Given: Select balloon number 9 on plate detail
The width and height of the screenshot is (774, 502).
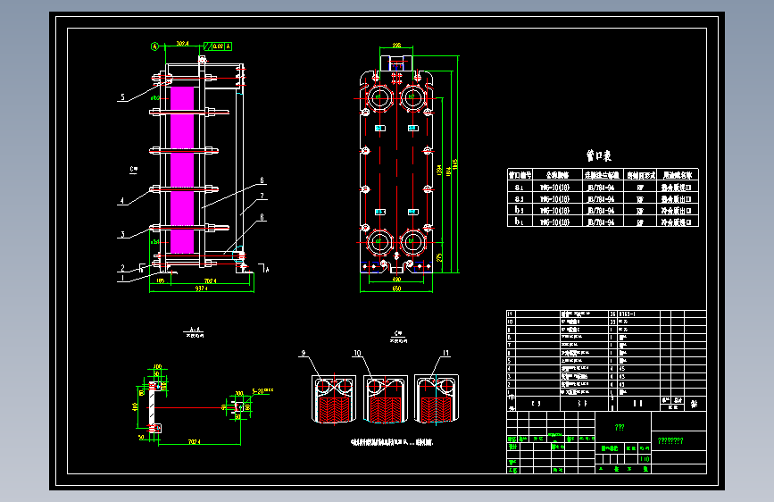Looking at the screenshot, I should pyautogui.click(x=304, y=354).
